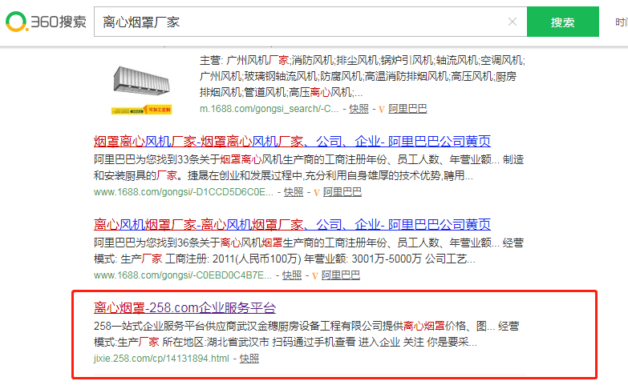628x385 pixels.
Task: Open the jixie.258.com/cp/14131894.html URL
Action: pos(161,359)
